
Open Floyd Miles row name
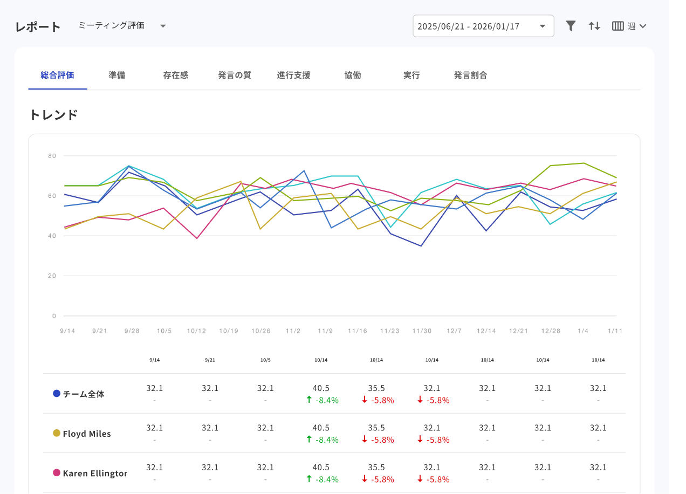pyautogui.click(x=87, y=434)
